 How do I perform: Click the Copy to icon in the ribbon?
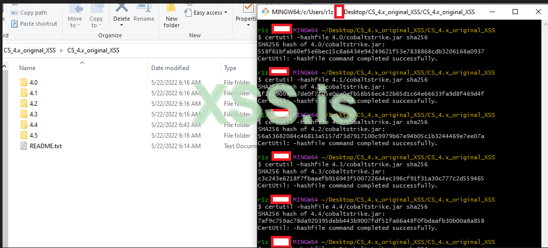pos(97,7)
